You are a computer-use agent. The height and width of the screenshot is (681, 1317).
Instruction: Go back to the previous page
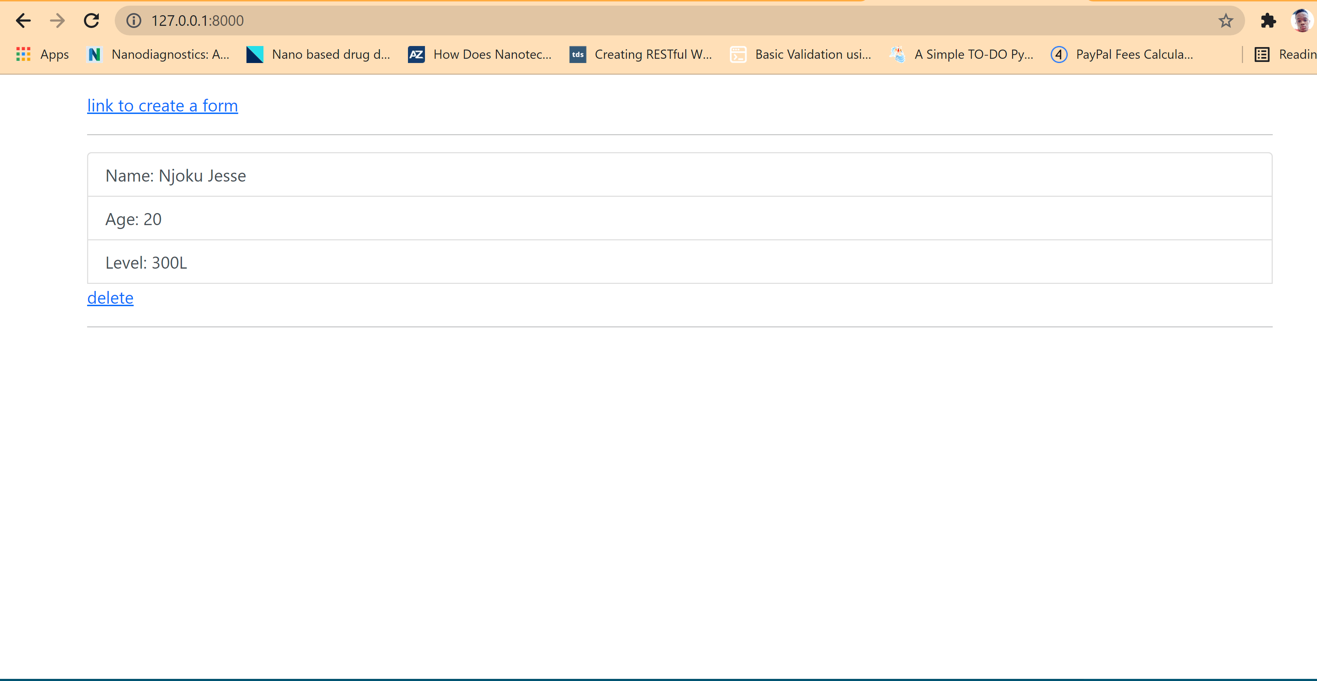(23, 21)
